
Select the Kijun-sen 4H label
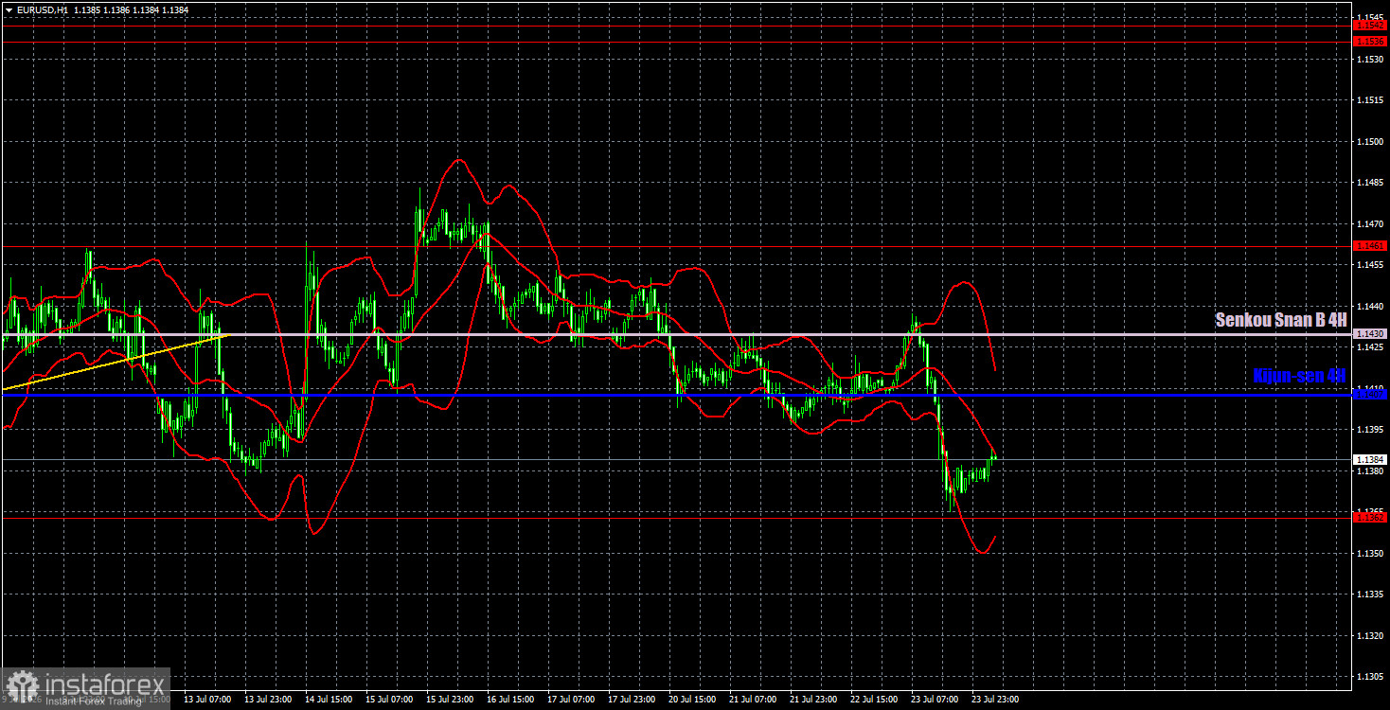pyautogui.click(x=1299, y=376)
